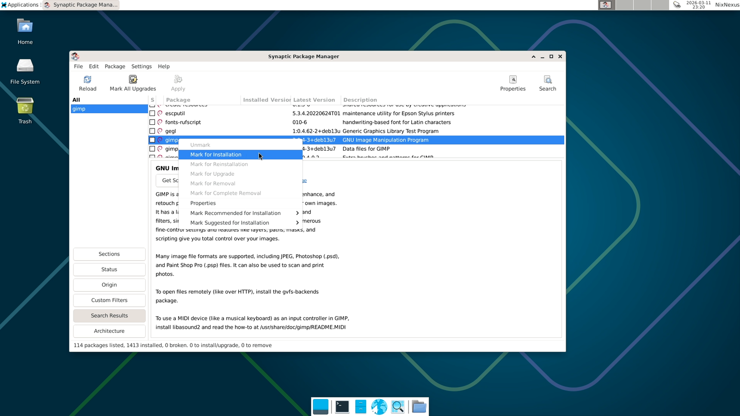Click the Properties toolbar icon
The width and height of the screenshot is (740, 416).
coord(512,83)
